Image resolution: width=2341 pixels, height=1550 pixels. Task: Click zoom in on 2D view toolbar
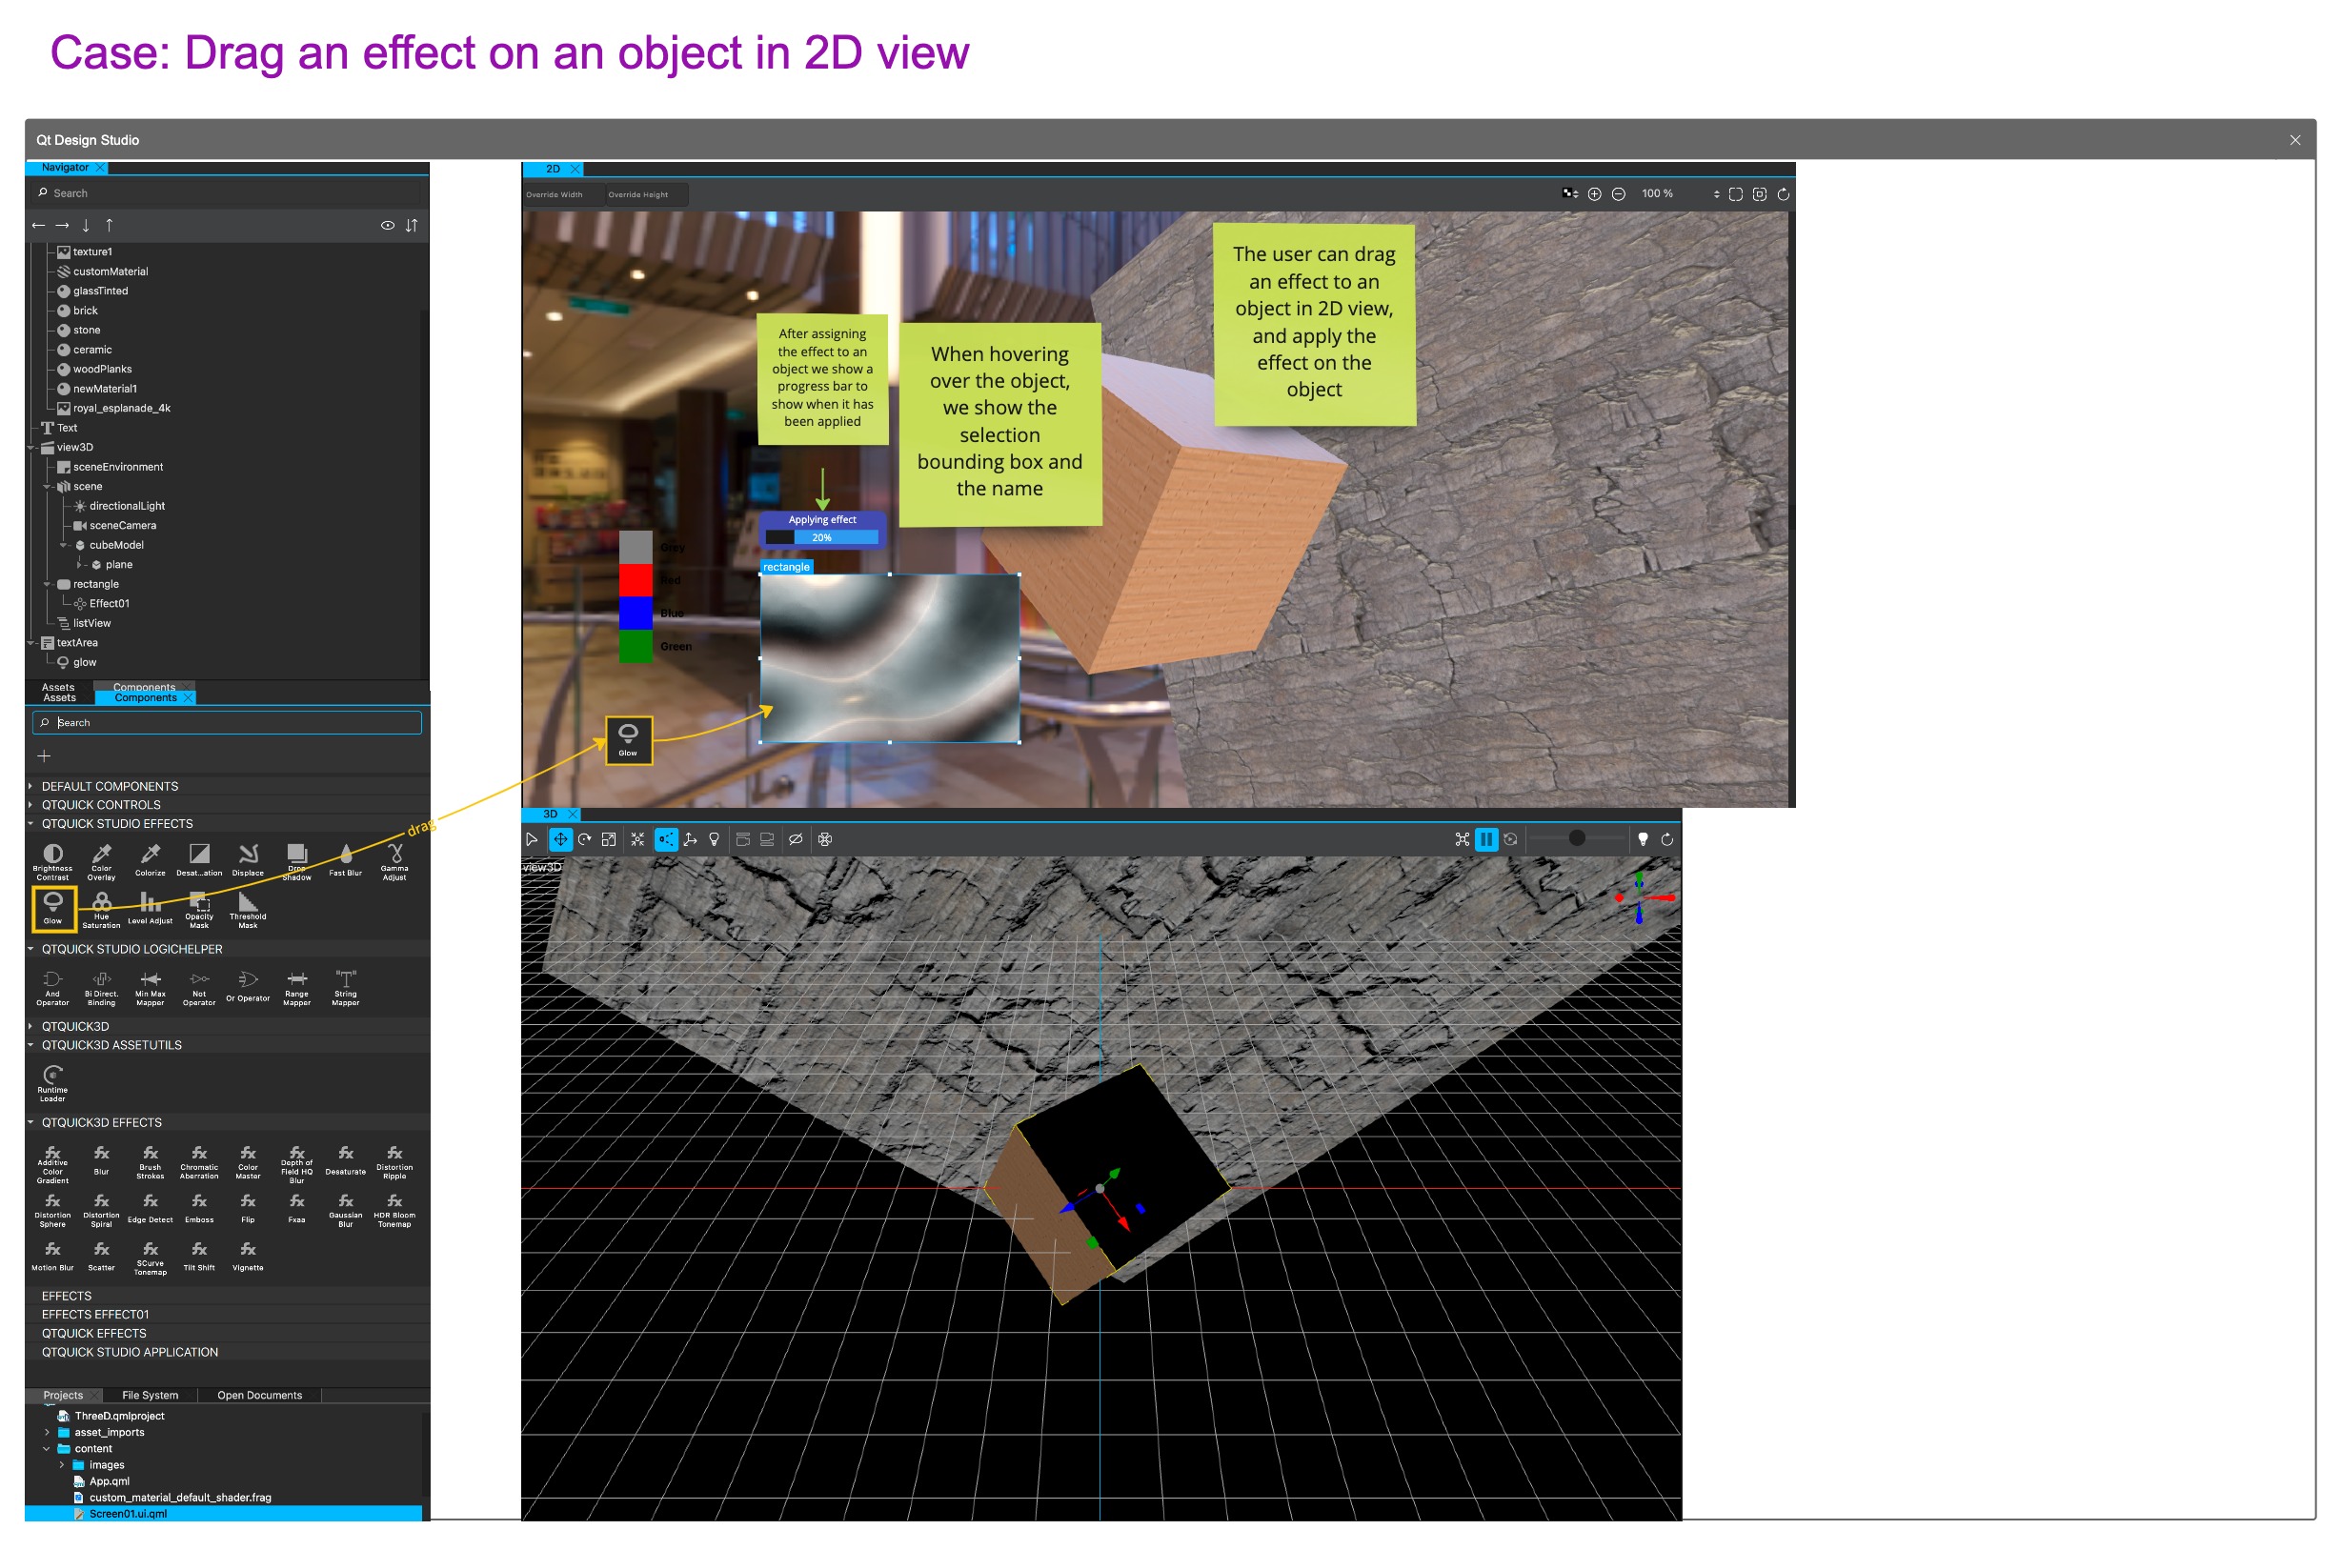click(x=1594, y=193)
